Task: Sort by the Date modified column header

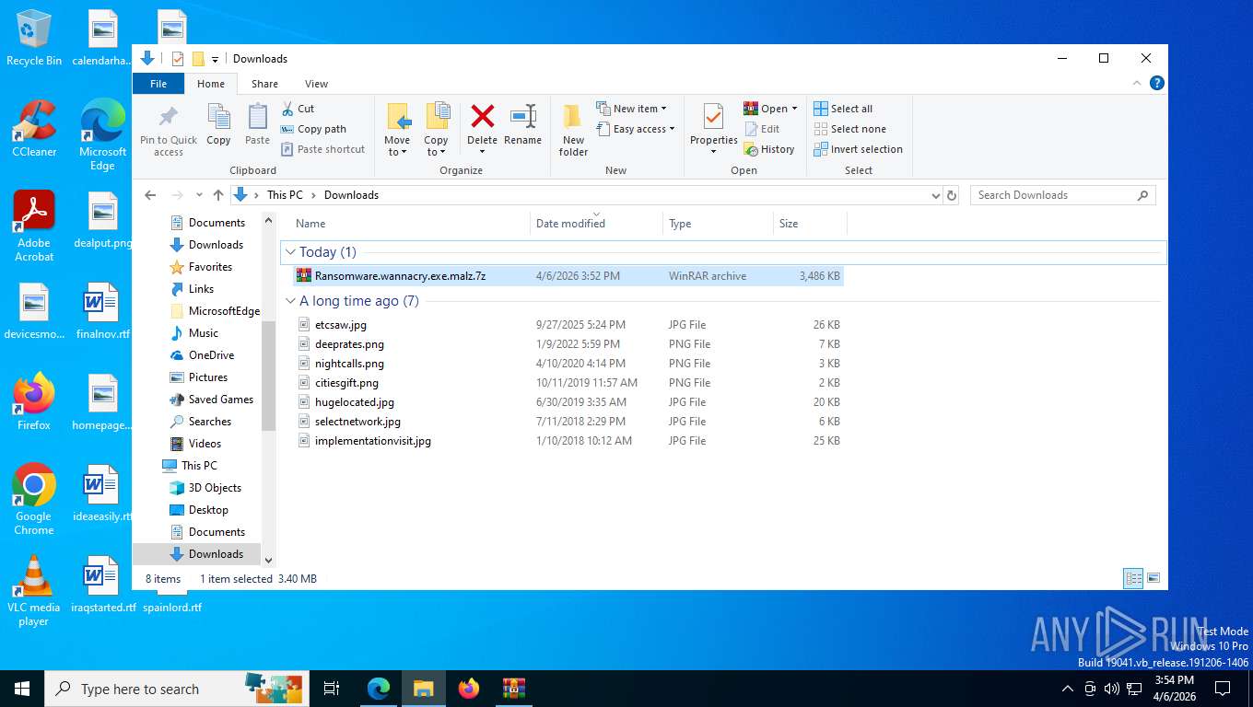Action: coord(597,224)
